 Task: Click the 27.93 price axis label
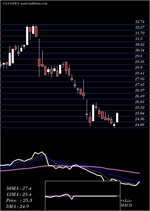(140, 79)
